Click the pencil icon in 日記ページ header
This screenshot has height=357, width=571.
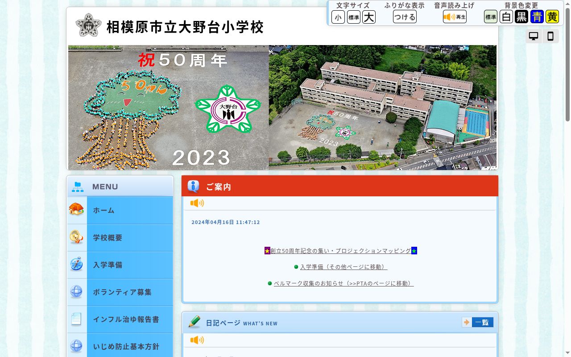[x=194, y=322]
